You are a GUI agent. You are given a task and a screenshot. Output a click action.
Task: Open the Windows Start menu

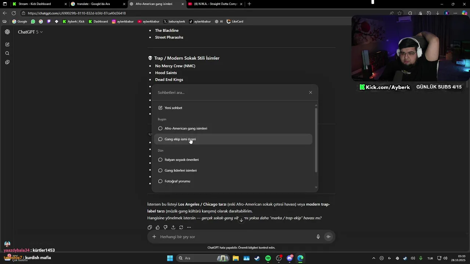[170, 258]
